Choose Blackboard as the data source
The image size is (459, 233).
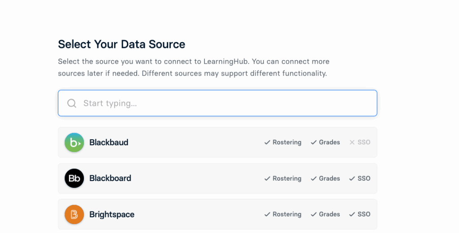(217, 178)
